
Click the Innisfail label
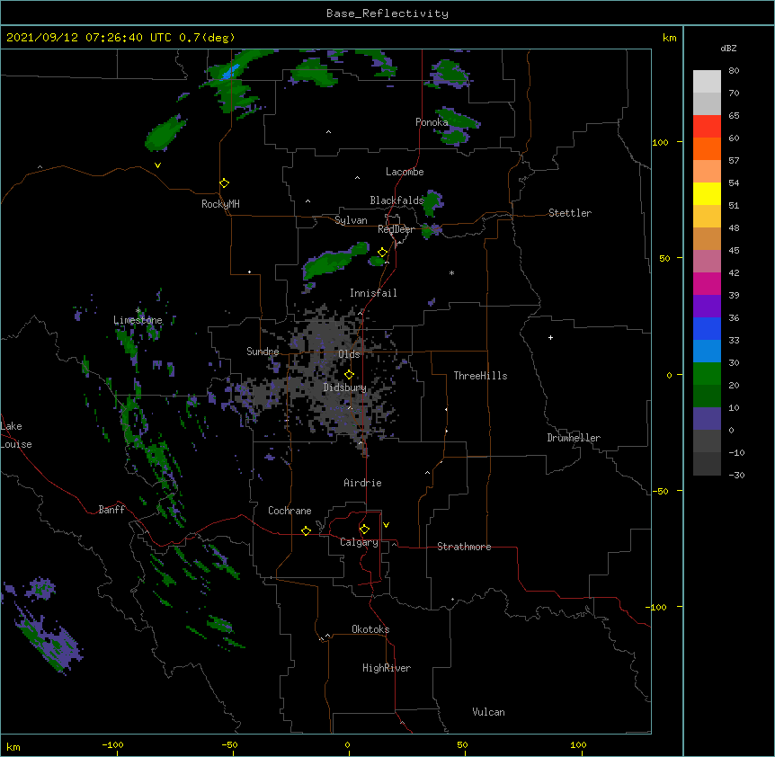(x=373, y=293)
